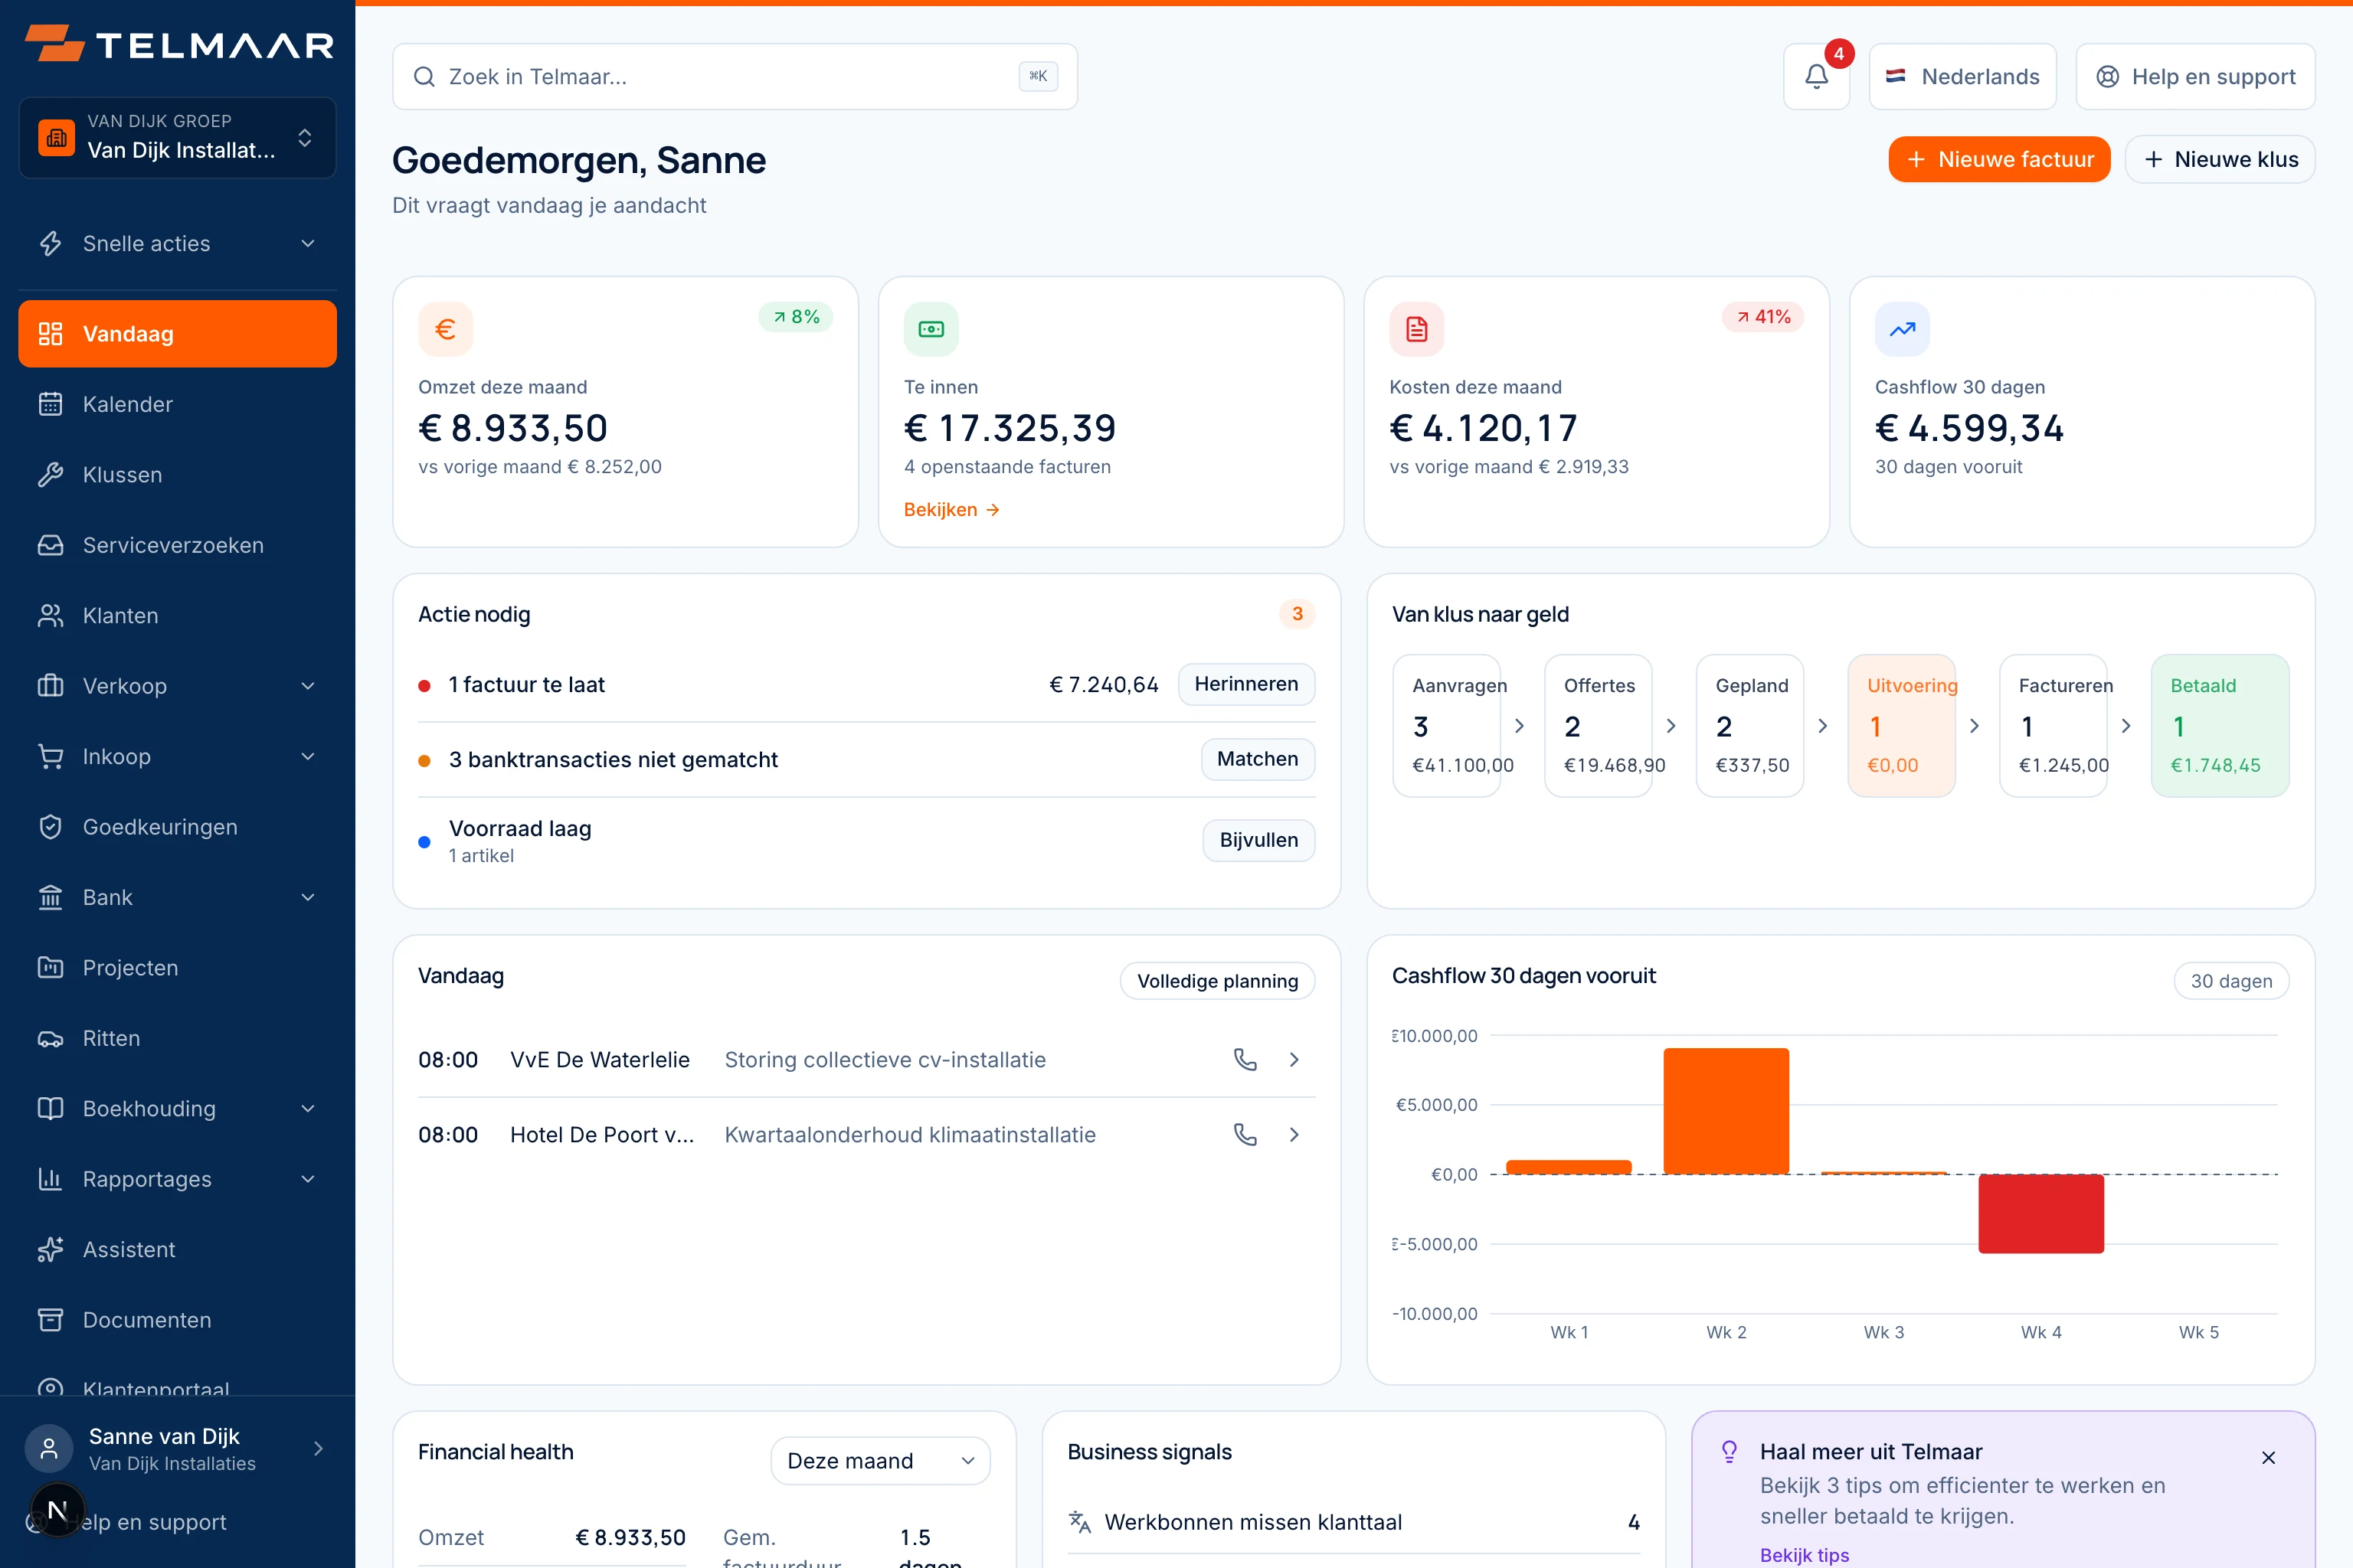2353x1568 pixels.
Task: Go to Klussen in the sidebar
Action: pos(178,475)
